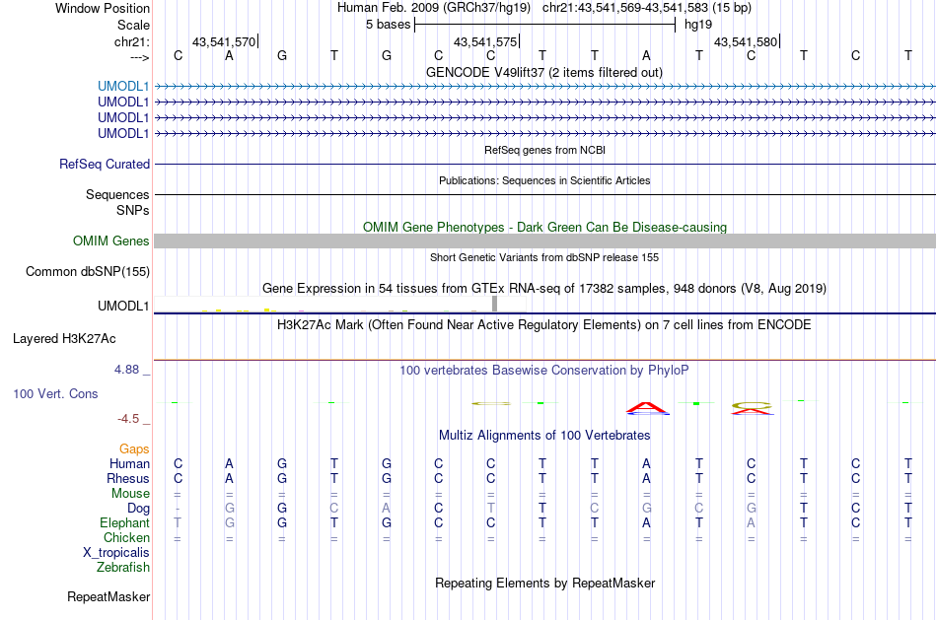Open the RefSeq Curated track label
This screenshot has width=937, height=620.
point(105,164)
